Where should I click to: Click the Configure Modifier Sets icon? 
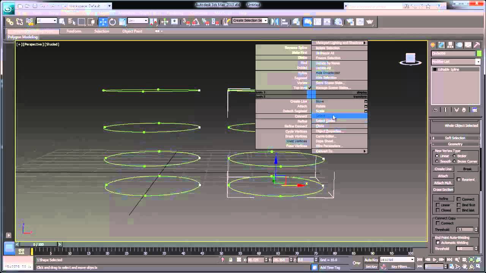[x=475, y=110]
